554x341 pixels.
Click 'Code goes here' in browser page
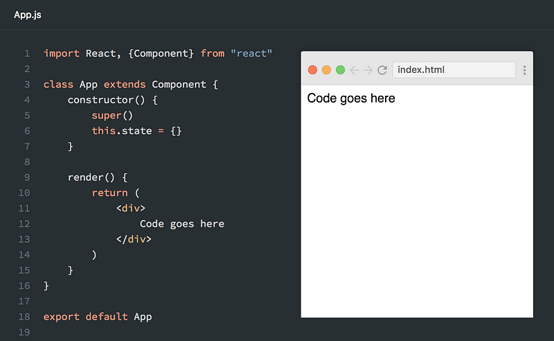[x=351, y=98]
